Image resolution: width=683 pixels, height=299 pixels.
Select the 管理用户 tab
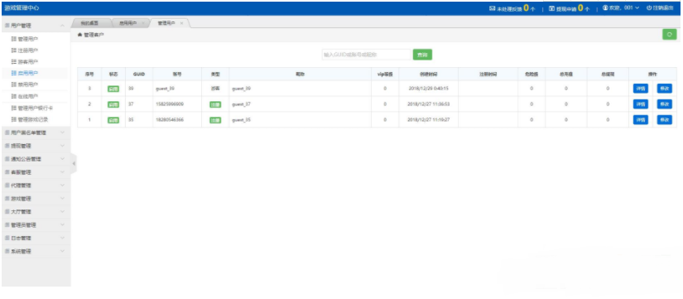[x=166, y=23]
